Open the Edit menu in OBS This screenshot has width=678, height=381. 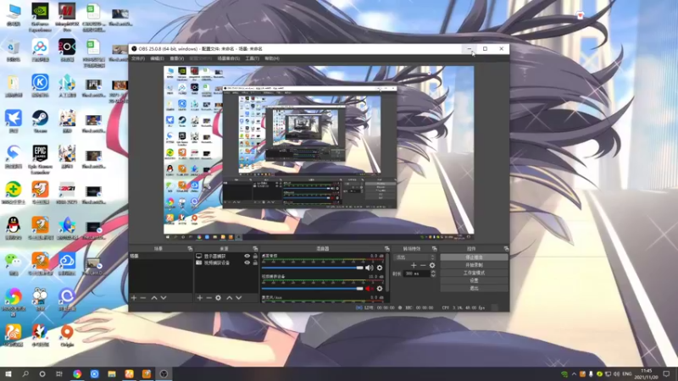[157, 58]
